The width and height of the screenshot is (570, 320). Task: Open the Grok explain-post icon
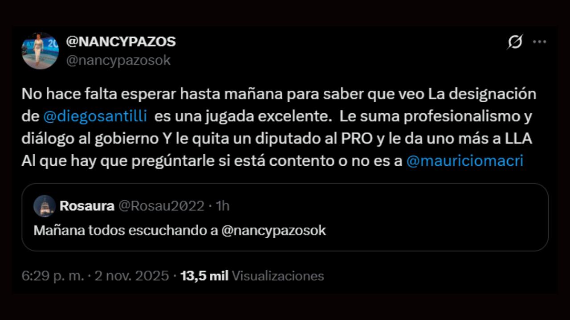(515, 42)
